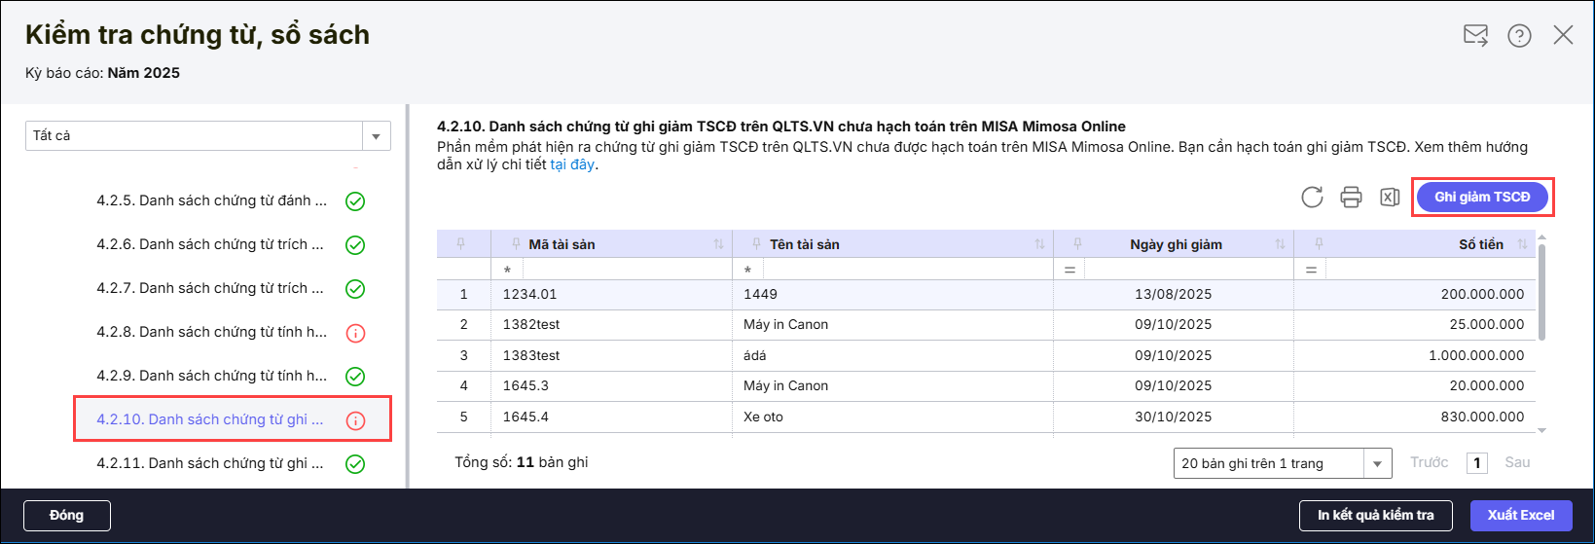Click the refresh icon above the table
Image resolution: width=1595 pixels, height=544 pixels.
click(1312, 197)
